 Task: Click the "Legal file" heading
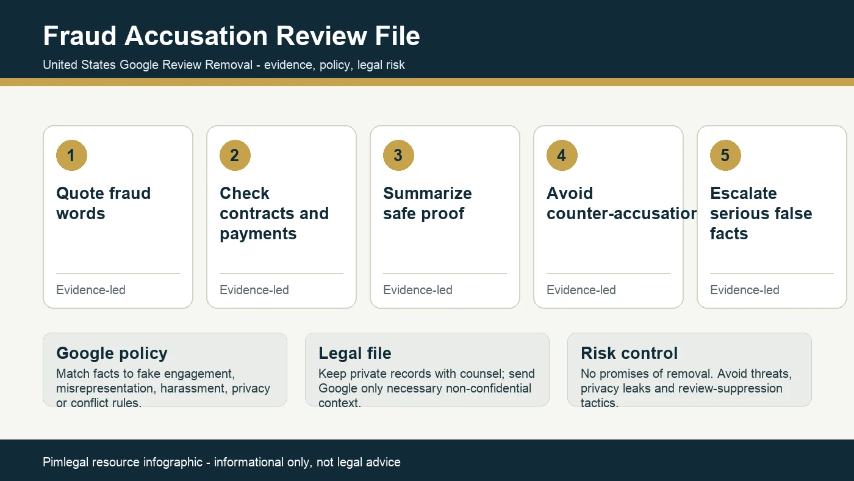tap(355, 353)
